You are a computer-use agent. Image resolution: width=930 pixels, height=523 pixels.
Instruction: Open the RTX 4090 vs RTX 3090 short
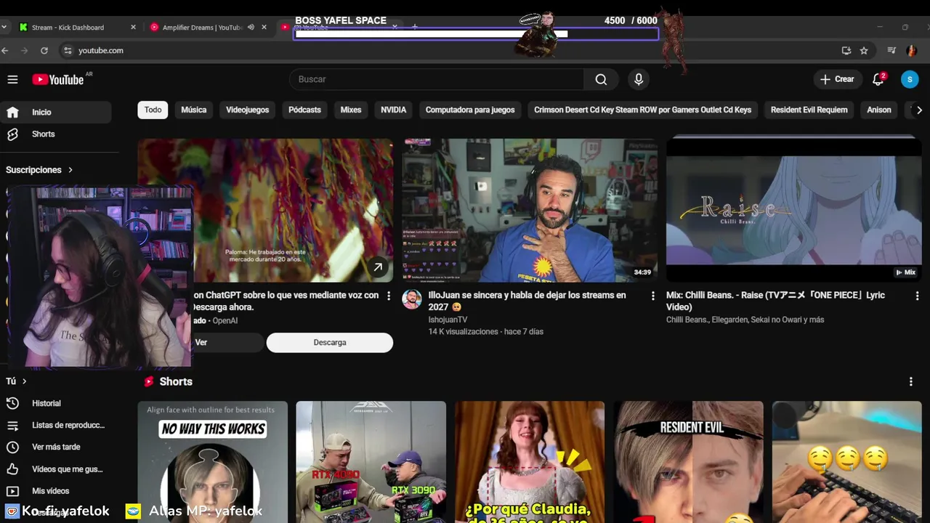click(x=371, y=462)
